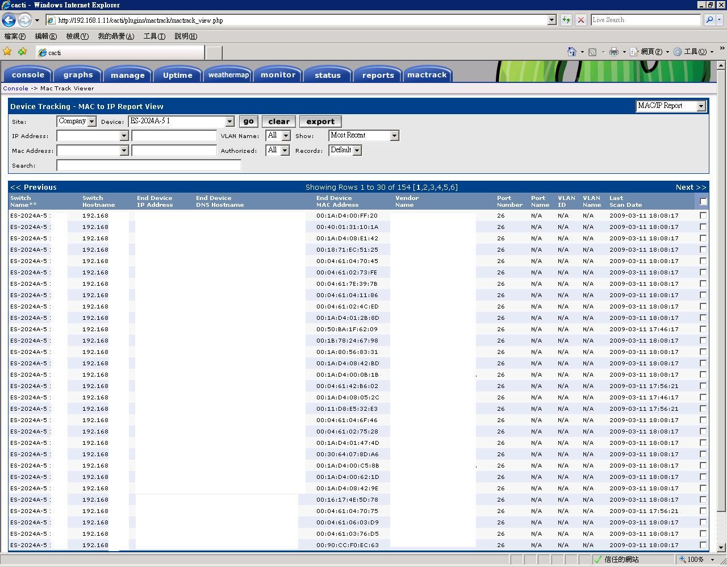Click the Home page icon
Image resolution: width=727 pixels, height=567 pixels.
coord(572,52)
